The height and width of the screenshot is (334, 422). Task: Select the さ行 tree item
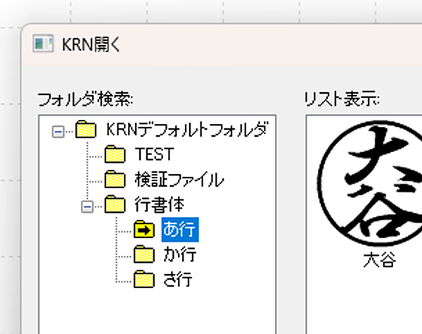[x=178, y=280]
